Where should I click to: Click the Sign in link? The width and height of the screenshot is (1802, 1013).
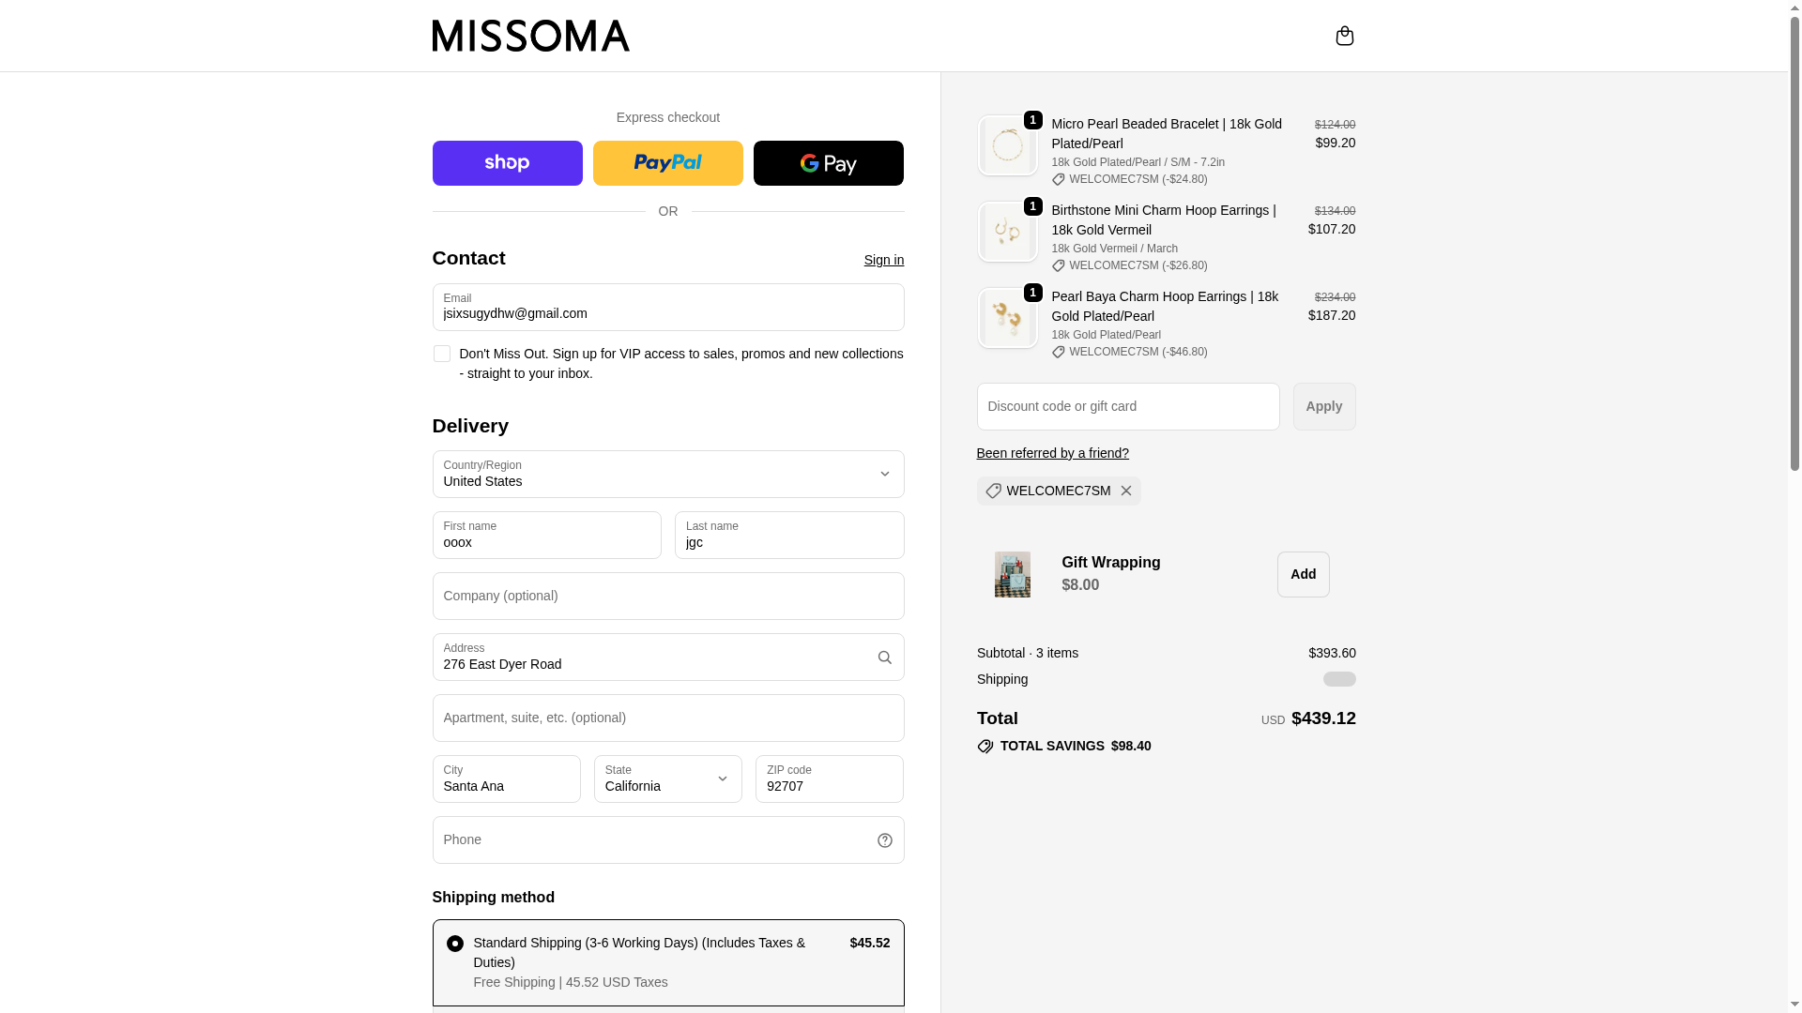pos(883,260)
